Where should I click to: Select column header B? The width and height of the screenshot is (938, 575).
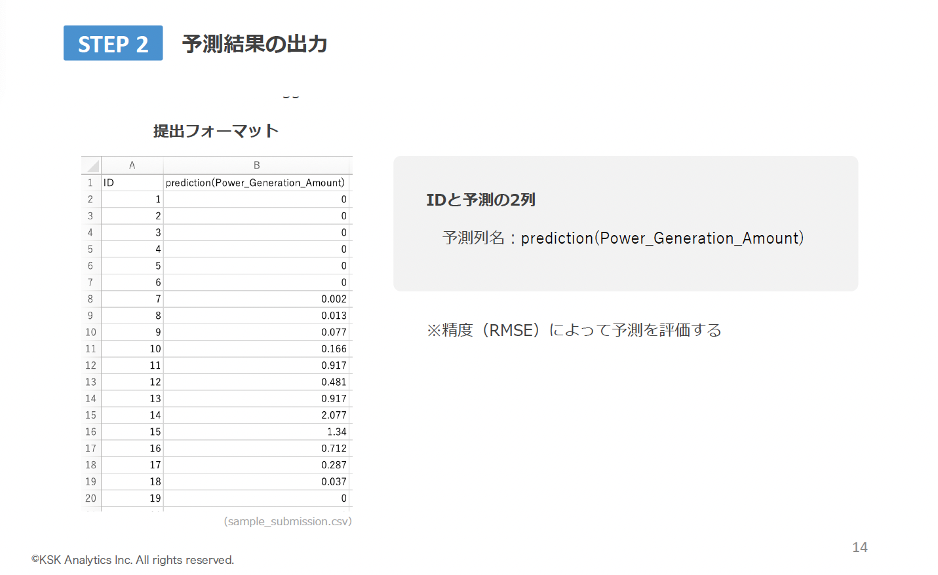point(256,165)
